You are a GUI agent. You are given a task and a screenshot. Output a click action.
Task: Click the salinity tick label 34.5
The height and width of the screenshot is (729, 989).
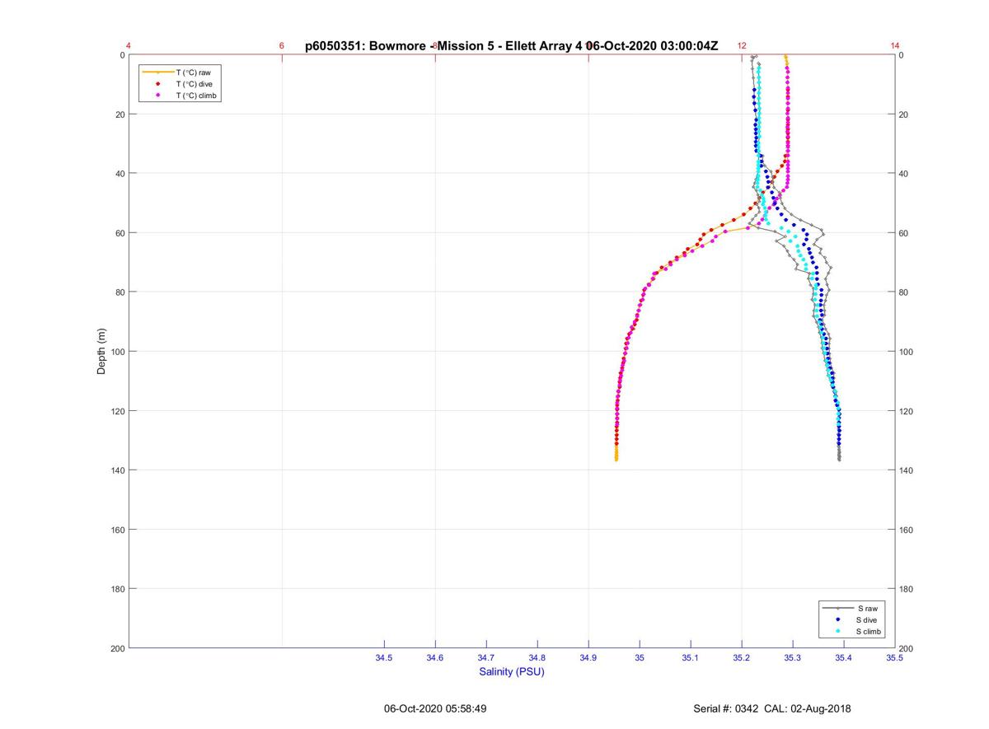(x=384, y=658)
